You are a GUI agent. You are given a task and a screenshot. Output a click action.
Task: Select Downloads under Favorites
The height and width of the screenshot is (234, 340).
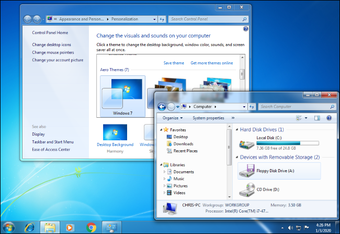pyautogui.click(x=183, y=144)
